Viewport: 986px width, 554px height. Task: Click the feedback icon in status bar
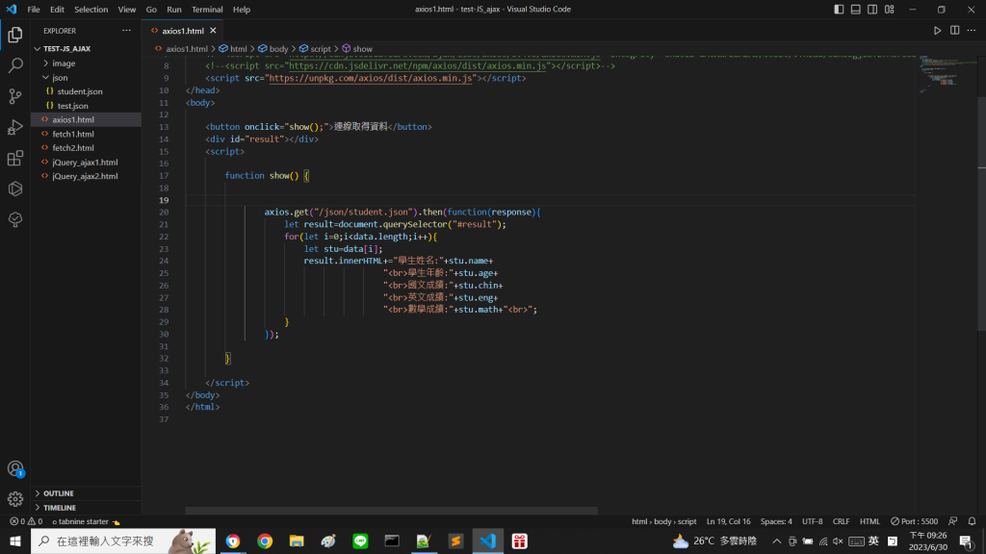[x=953, y=521]
